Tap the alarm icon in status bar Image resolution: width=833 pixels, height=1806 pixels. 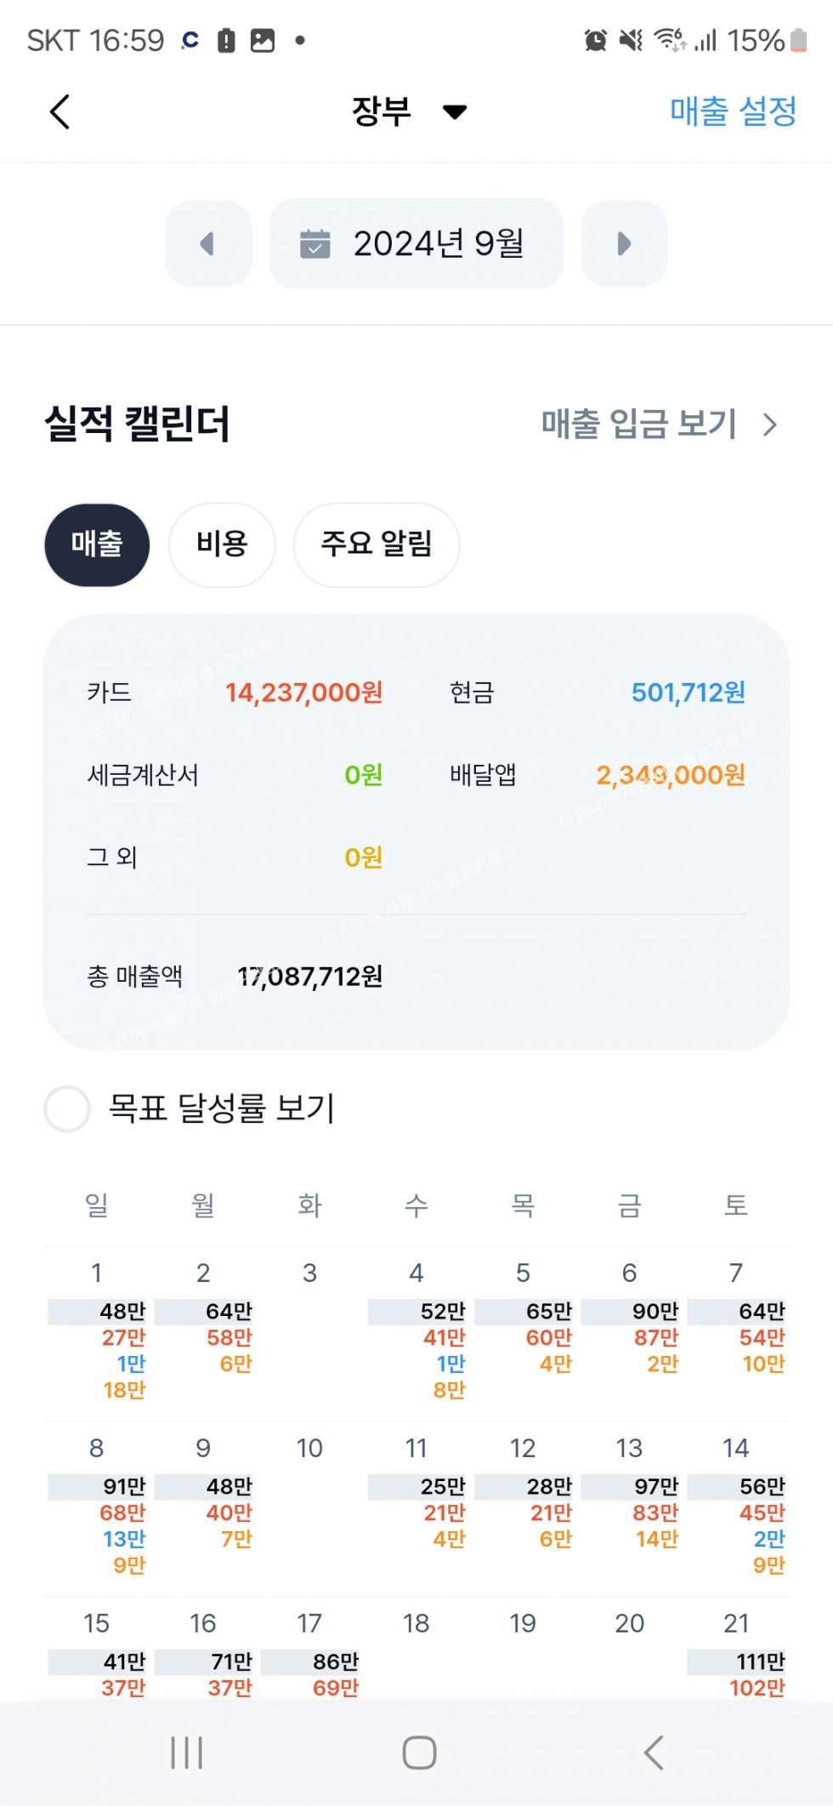tap(595, 40)
